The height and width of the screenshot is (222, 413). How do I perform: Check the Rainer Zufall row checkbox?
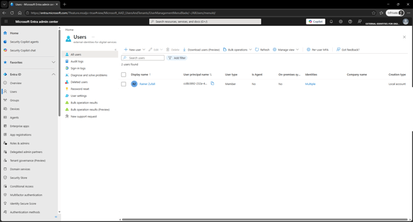123,84
